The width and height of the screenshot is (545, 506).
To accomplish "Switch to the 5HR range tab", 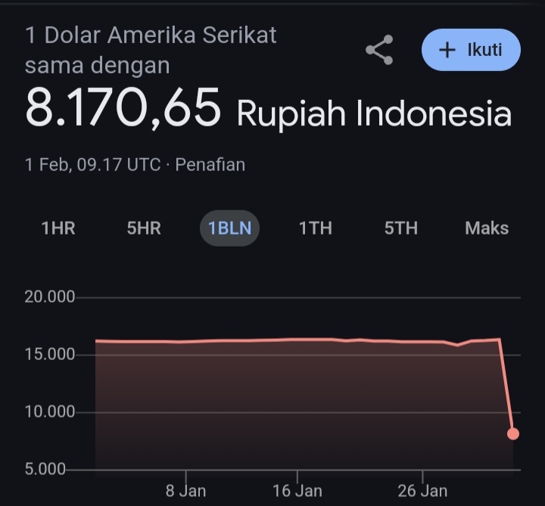I will (x=144, y=228).
